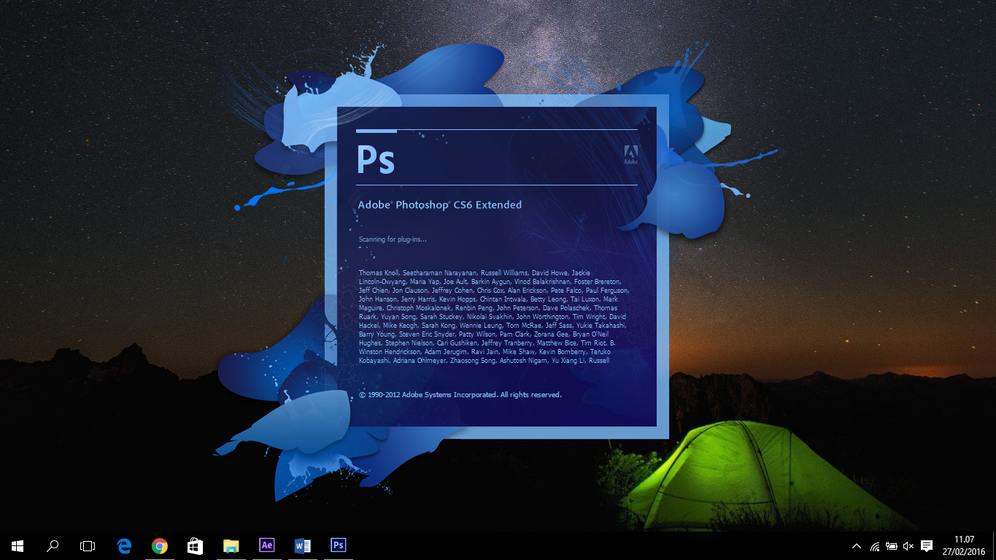Screen dimensions: 996x560
Task: Check battery status in system tray
Action: pyautogui.click(x=891, y=545)
